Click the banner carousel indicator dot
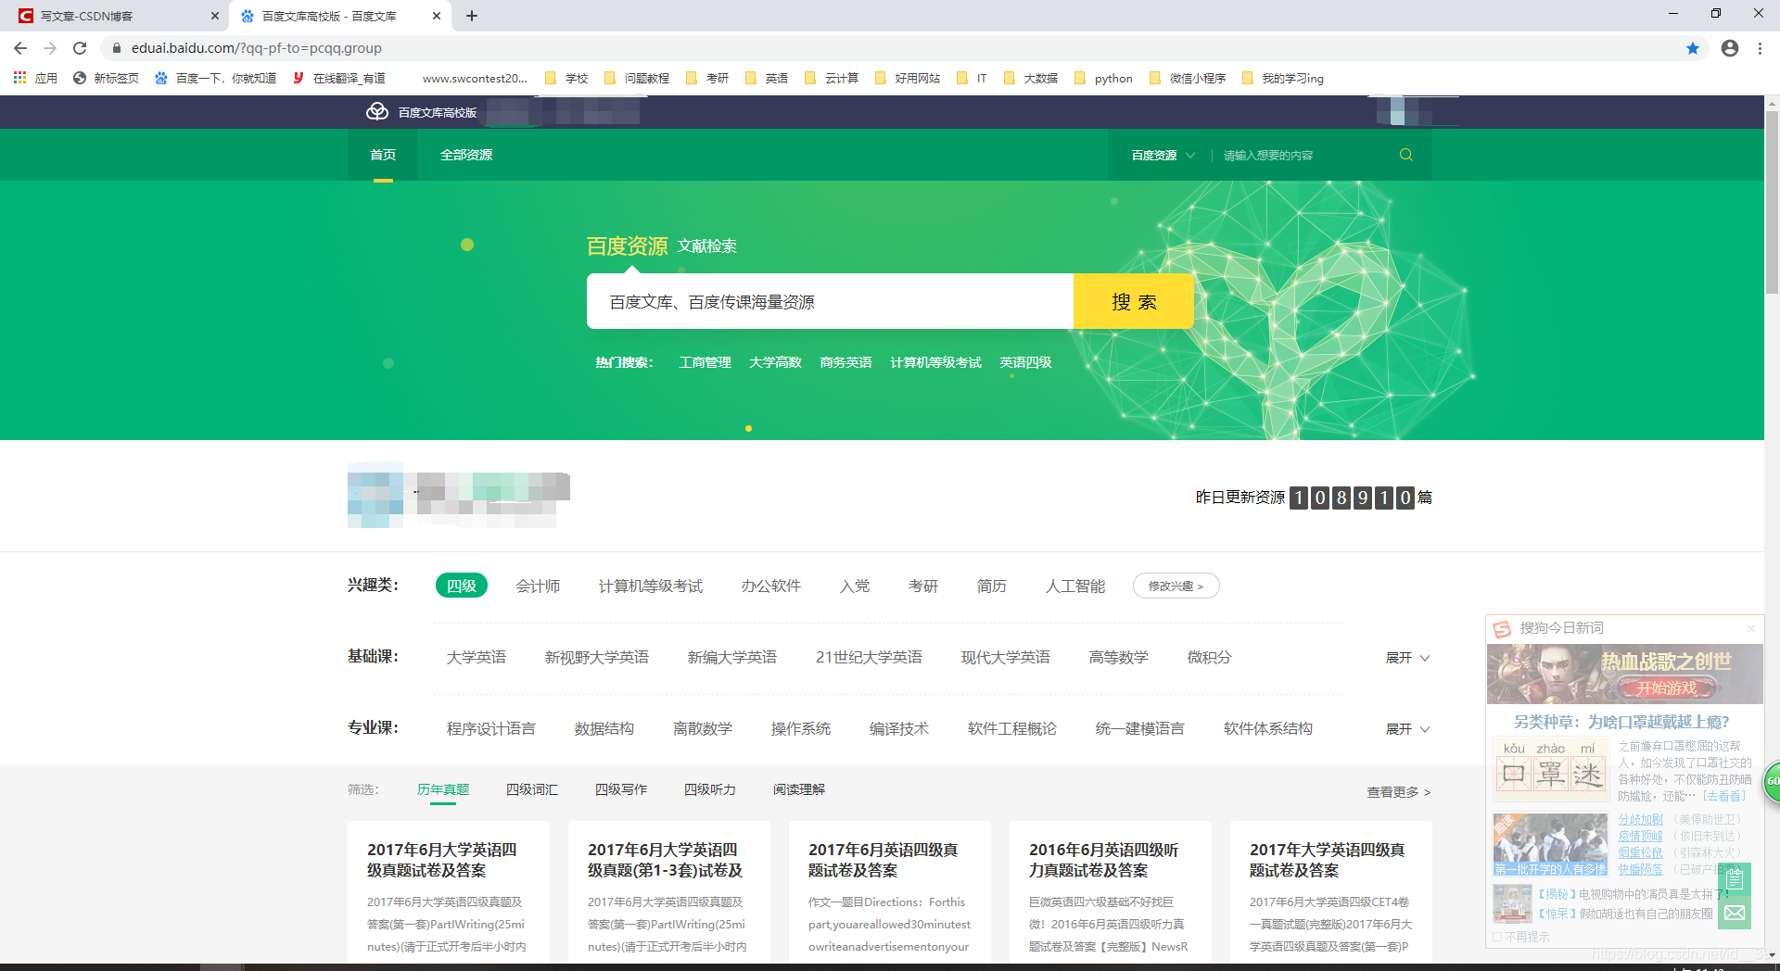1780x971 pixels. coord(748,428)
